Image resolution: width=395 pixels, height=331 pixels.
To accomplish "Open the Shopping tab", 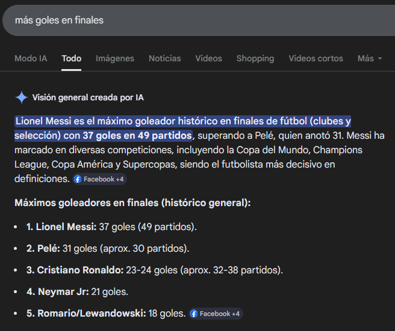I will click(x=255, y=58).
